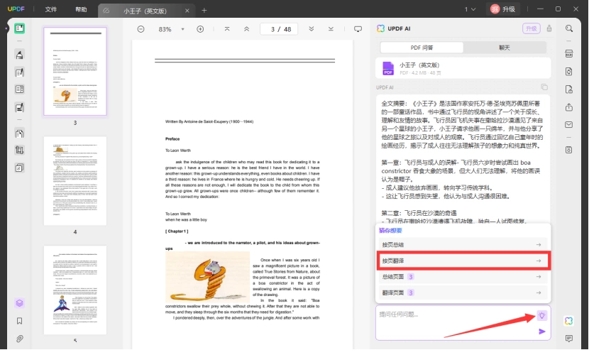Click the prompt lightbulb icon in chat box
This screenshot has height=350, width=589.
coord(541,315)
